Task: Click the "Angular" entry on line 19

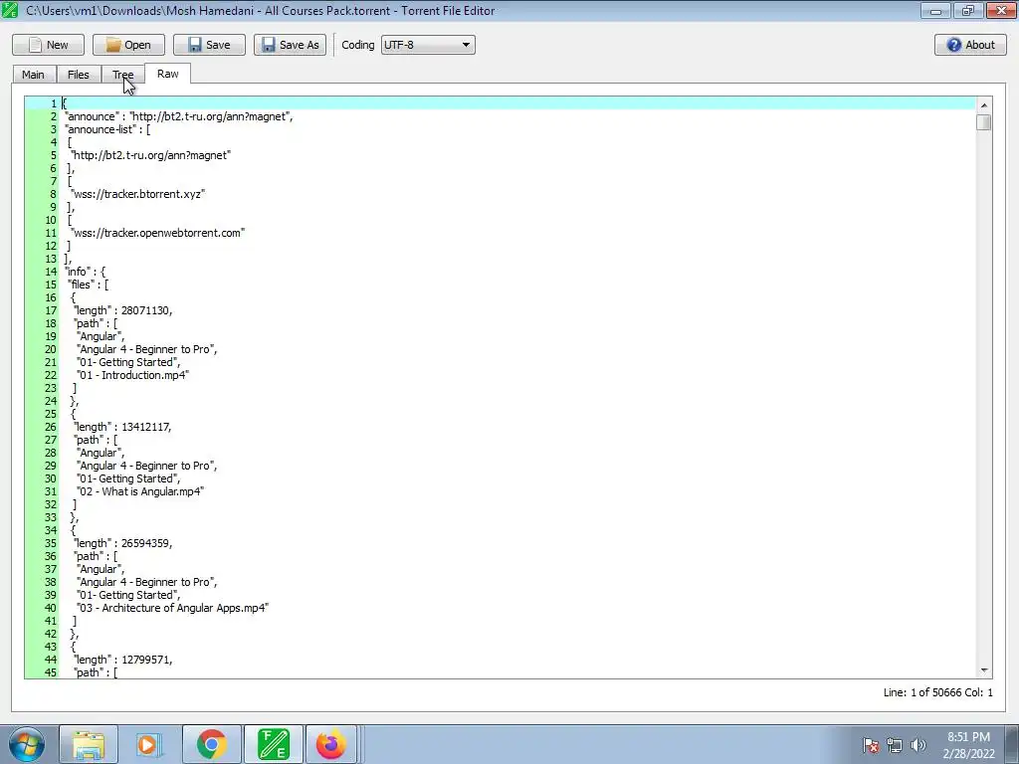Action: pyautogui.click(x=101, y=336)
